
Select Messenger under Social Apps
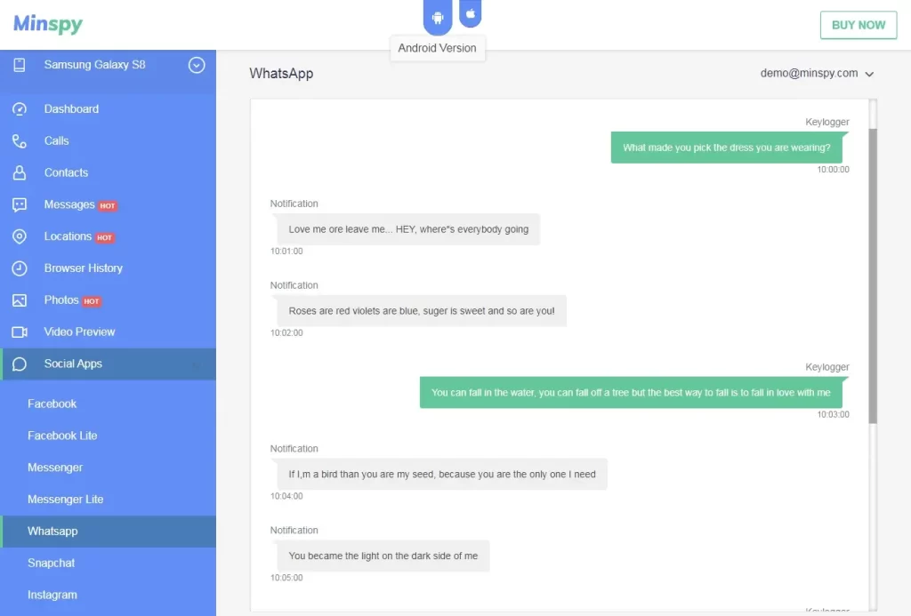coord(108,468)
